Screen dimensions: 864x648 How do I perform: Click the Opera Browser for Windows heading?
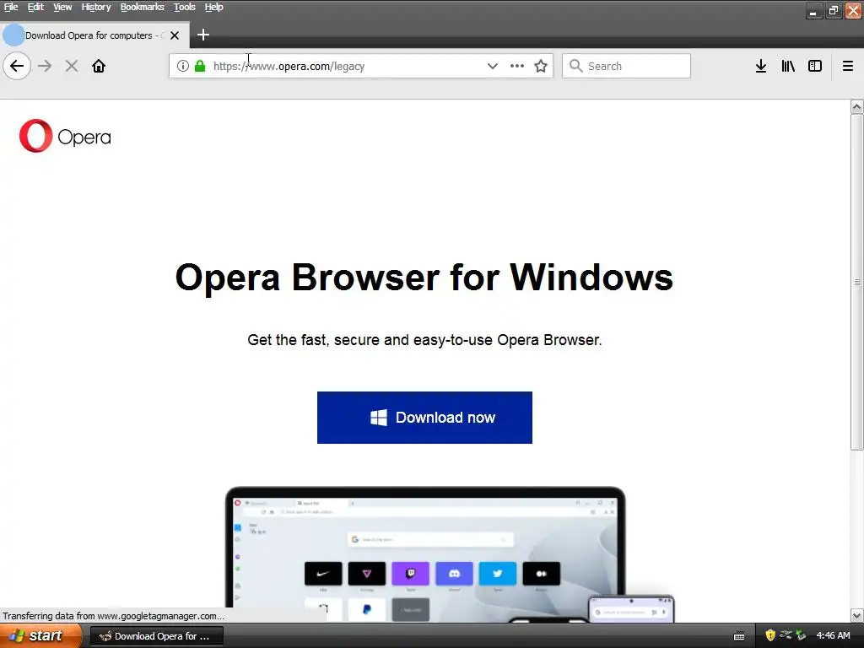click(424, 277)
